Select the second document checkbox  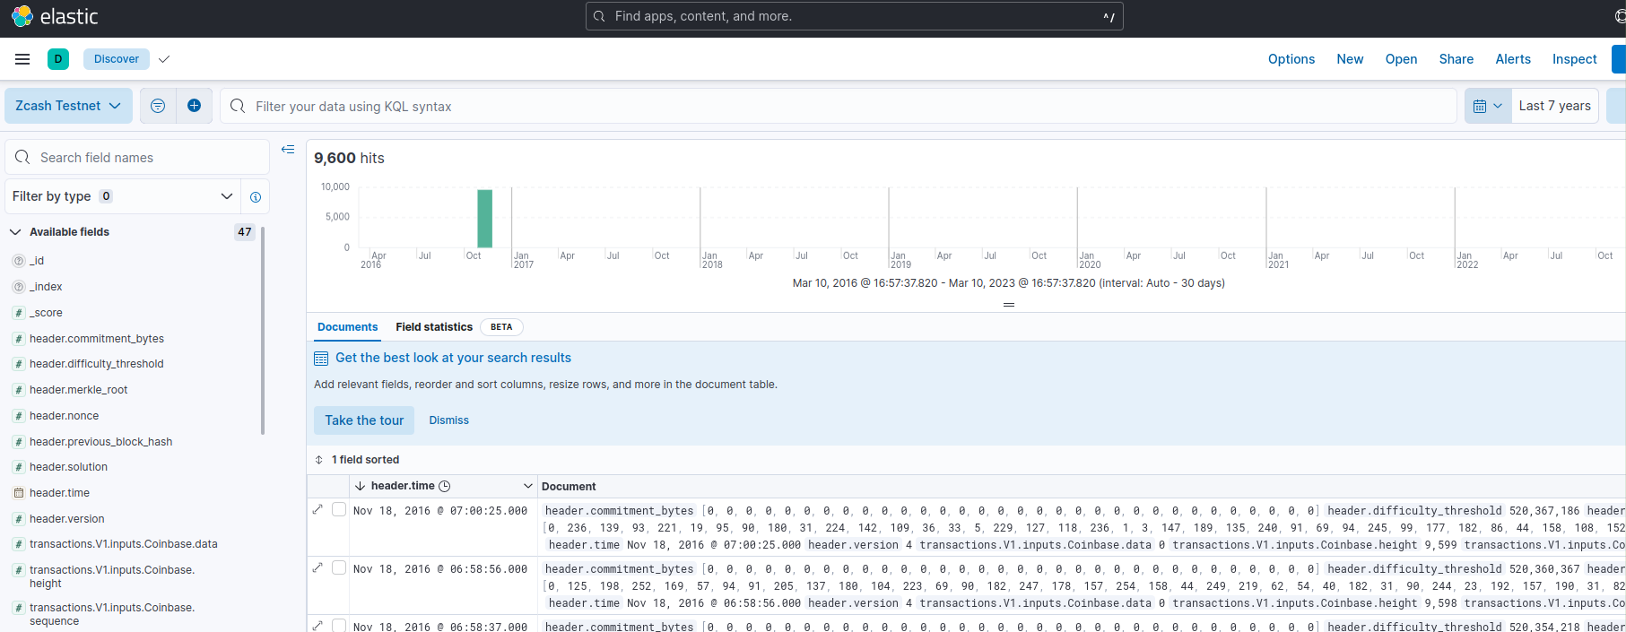tap(339, 567)
